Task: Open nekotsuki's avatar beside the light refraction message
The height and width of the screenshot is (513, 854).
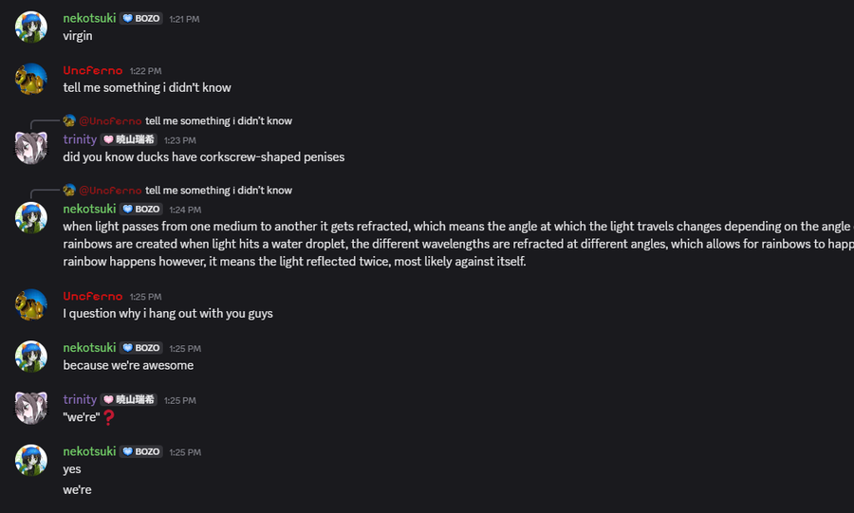Action: click(x=31, y=216)
